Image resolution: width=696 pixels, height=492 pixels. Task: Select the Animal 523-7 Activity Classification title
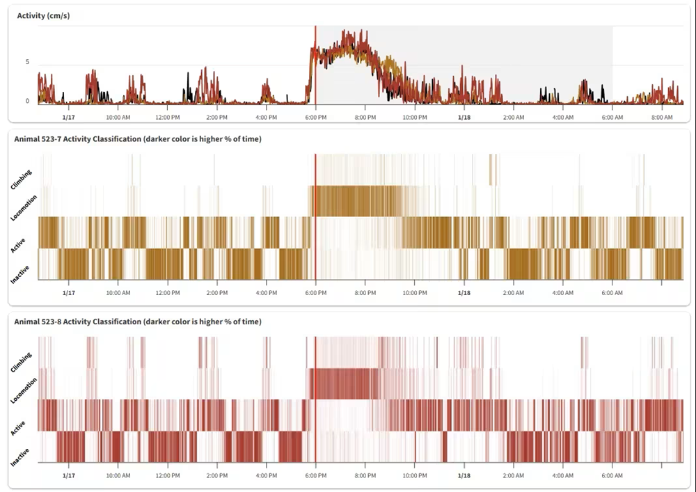(x=138, y=139)
